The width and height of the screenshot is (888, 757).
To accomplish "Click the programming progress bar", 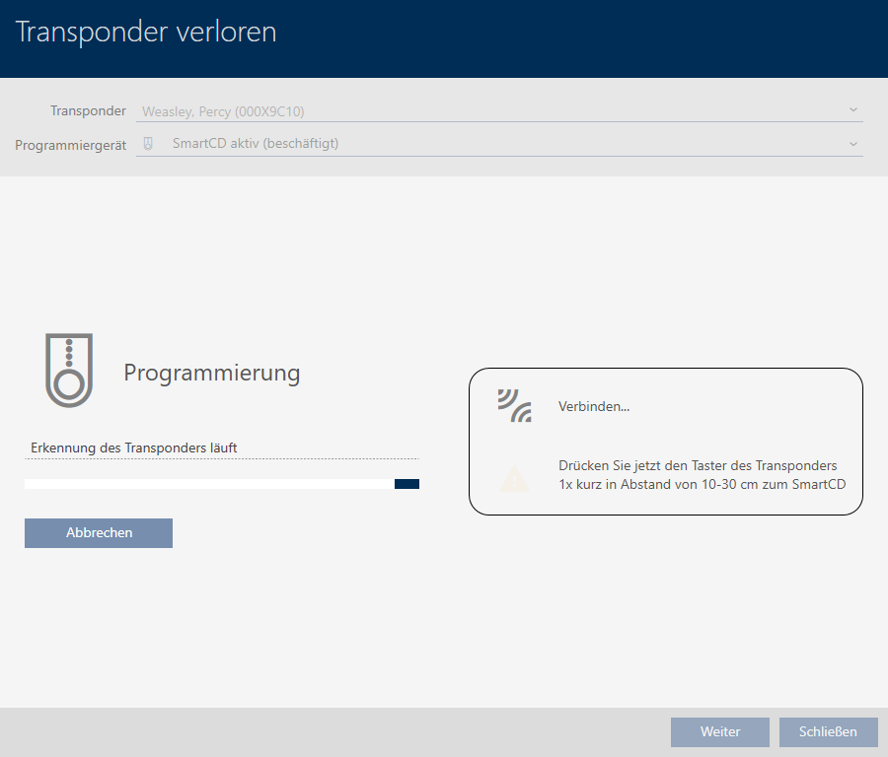I will (208, 484).
